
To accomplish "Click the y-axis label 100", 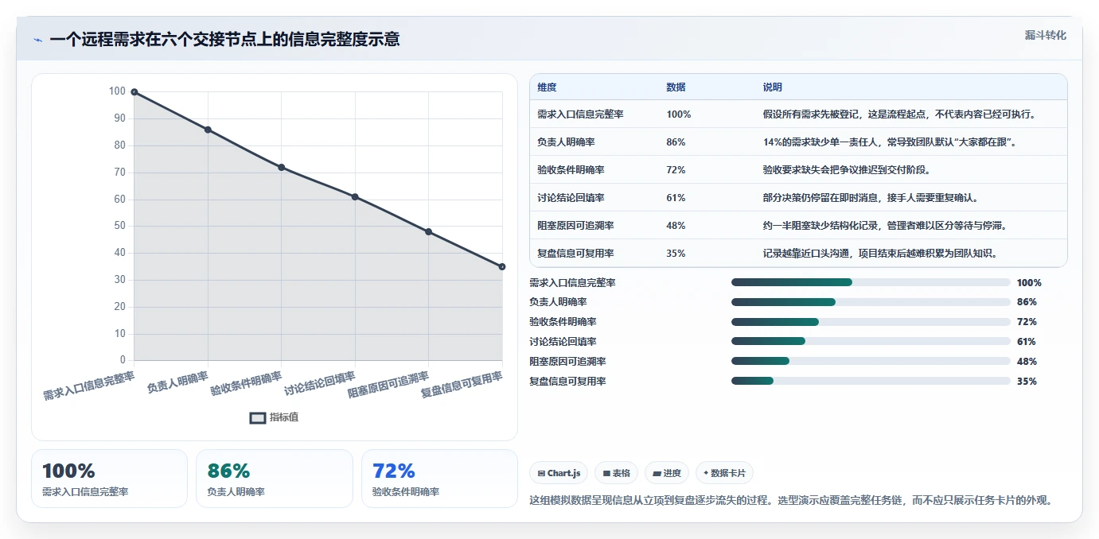I will click(117, 91).
